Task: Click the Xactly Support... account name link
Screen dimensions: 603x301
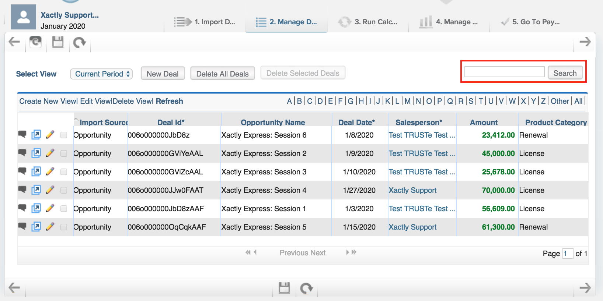Action: (x=70, y=15)
